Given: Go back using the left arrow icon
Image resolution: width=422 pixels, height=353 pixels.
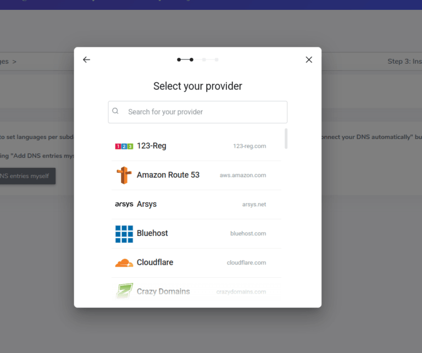Looking at the screenshot, I should pyautogui.click(x=86, y=59).
